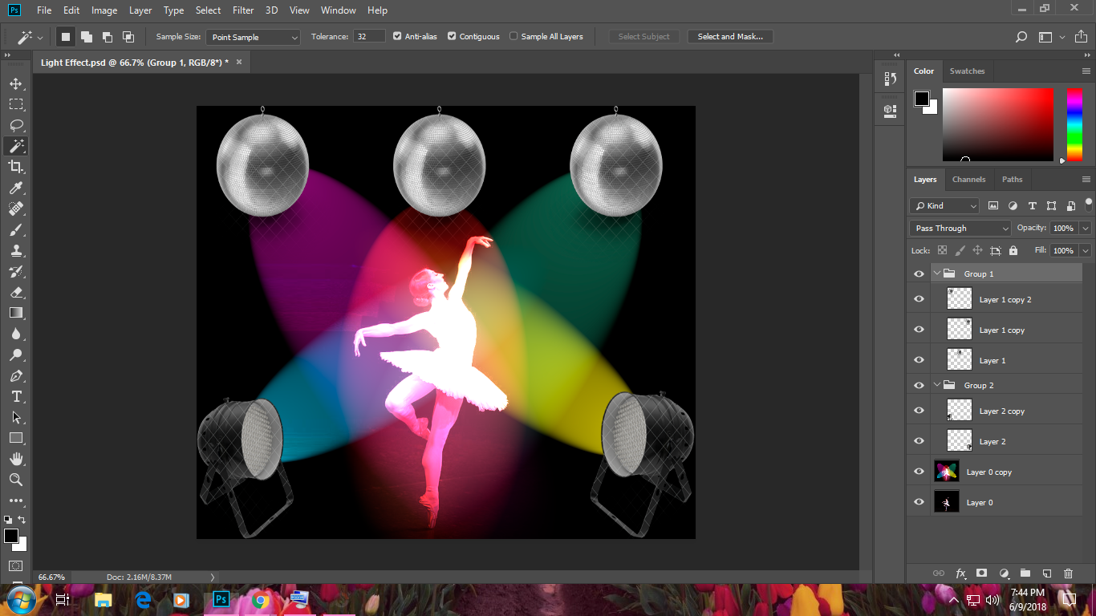Select the Move tool

point(16,83)
